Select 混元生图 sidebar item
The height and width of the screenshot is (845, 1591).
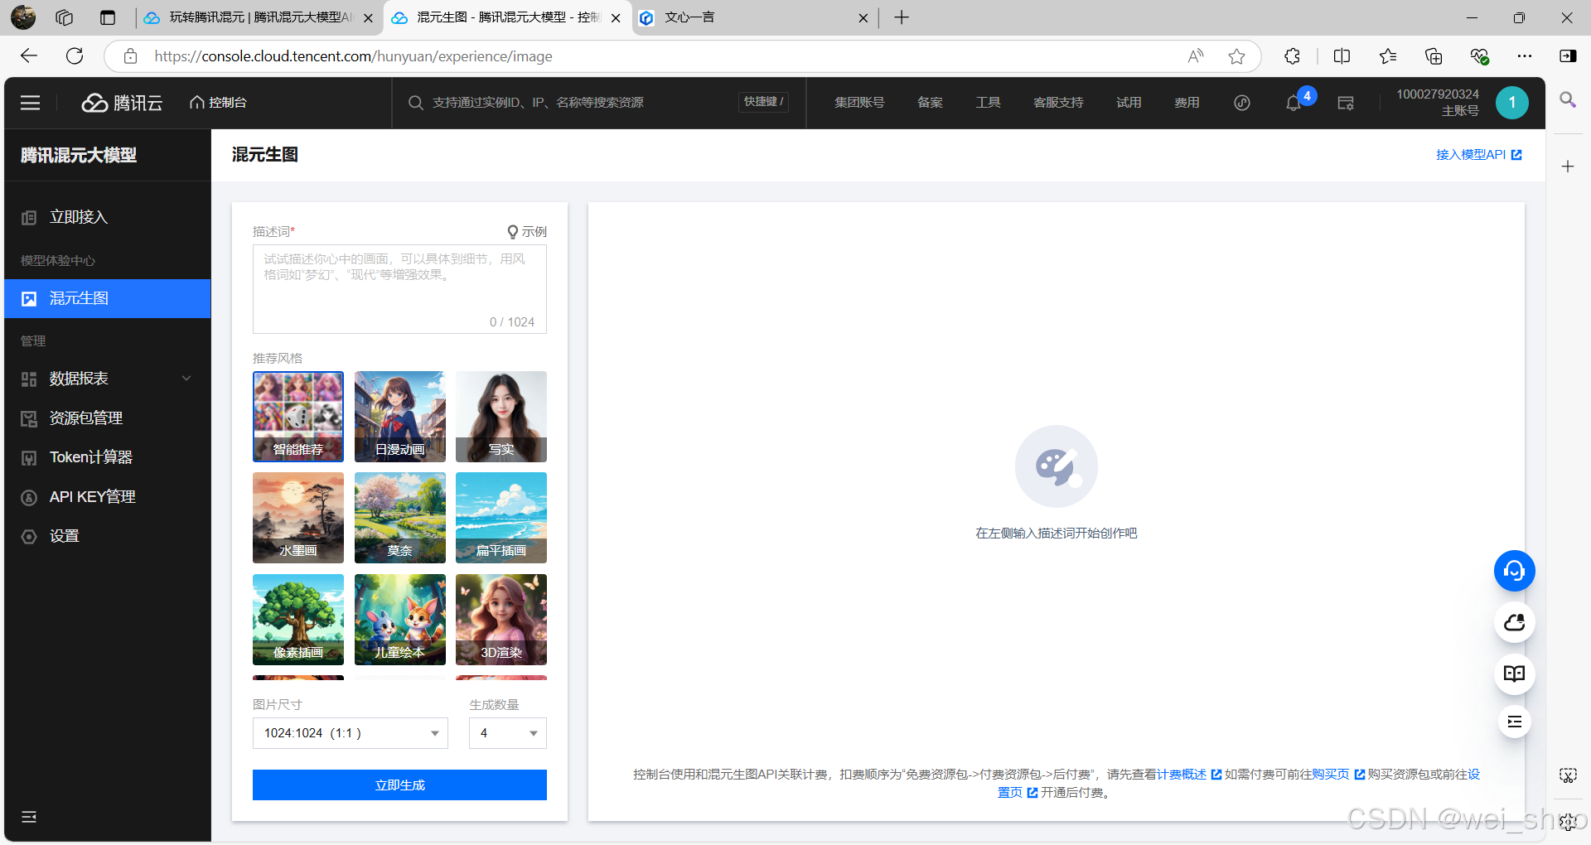pos(108,298)
